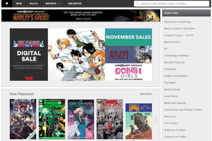Open the Ask For Mercy comic cover

point(23,119)
